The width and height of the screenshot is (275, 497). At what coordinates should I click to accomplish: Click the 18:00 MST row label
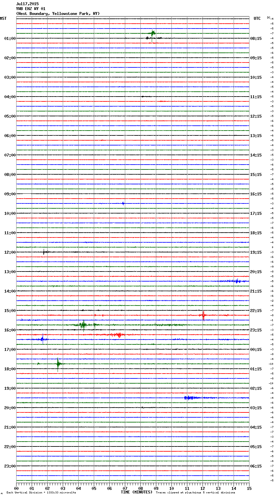point(10,369)
